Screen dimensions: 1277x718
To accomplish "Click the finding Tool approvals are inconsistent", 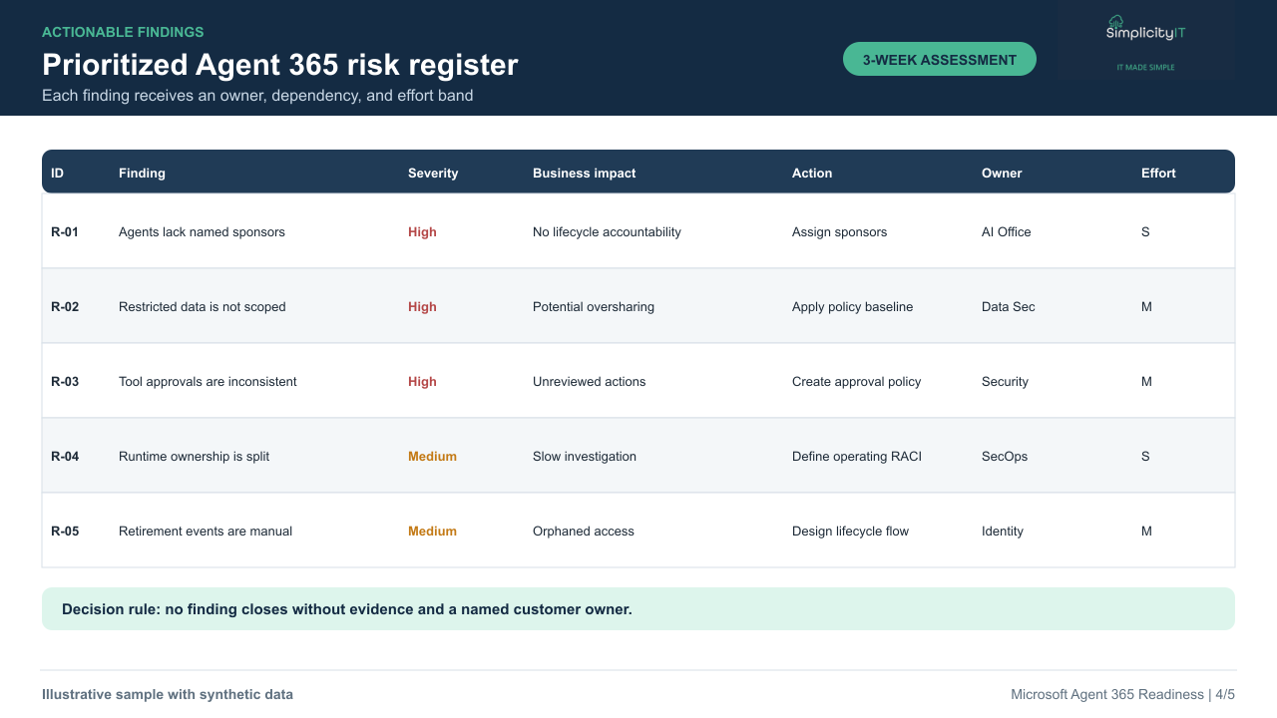I will pos(208,381).
